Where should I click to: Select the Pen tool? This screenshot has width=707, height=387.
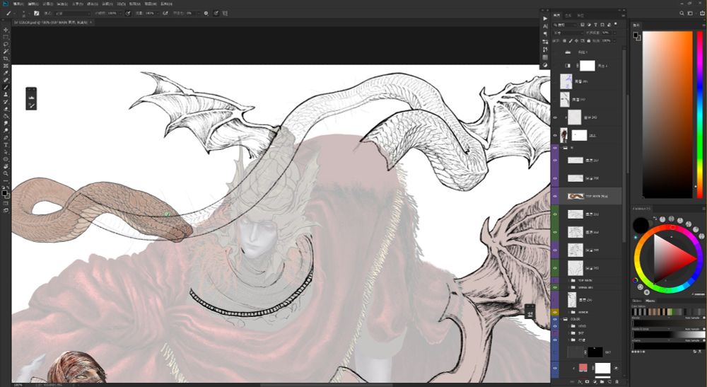point(6,137)
